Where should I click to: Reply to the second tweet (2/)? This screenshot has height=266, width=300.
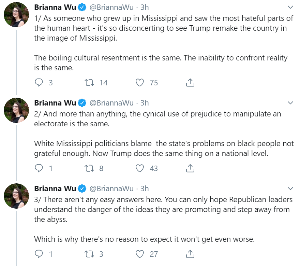tap(39, 168)
